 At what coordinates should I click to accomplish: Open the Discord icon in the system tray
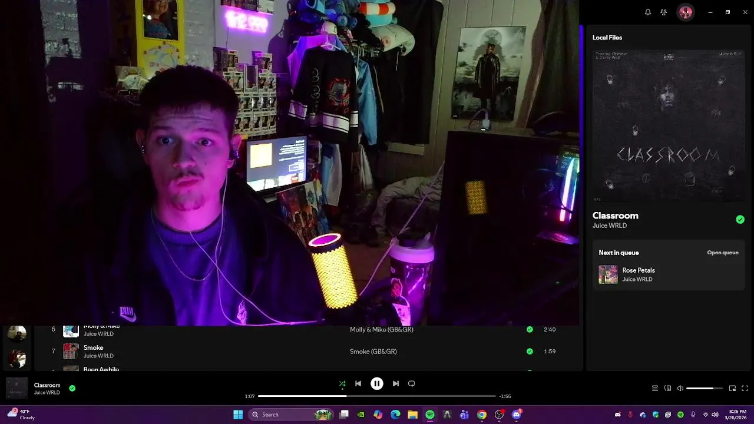617,415
